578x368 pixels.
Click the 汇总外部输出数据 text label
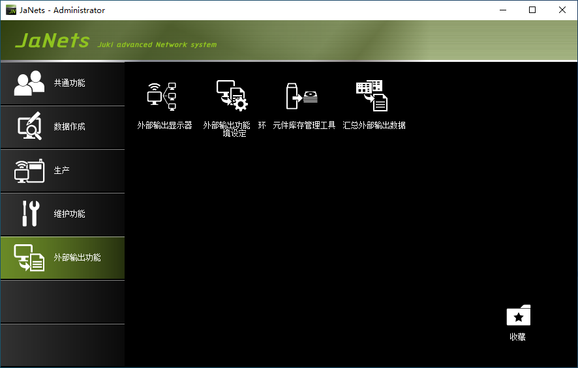pos(374,125)
